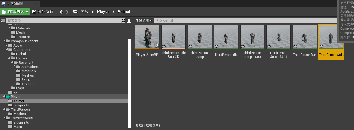Screen dimensions: 354x130
Task: Go forward with the right arrow button
Action: (x=67, y=12)
